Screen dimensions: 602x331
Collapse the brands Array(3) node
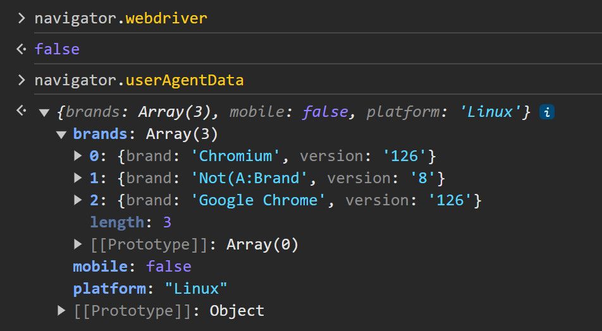coord(61,135)
